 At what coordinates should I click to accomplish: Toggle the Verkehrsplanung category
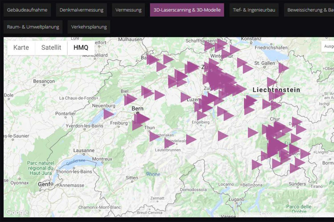pyautogui.click(x=89, y=27)
